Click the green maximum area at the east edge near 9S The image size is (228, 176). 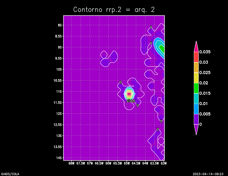pyautogui.click(x=162, y=49)
